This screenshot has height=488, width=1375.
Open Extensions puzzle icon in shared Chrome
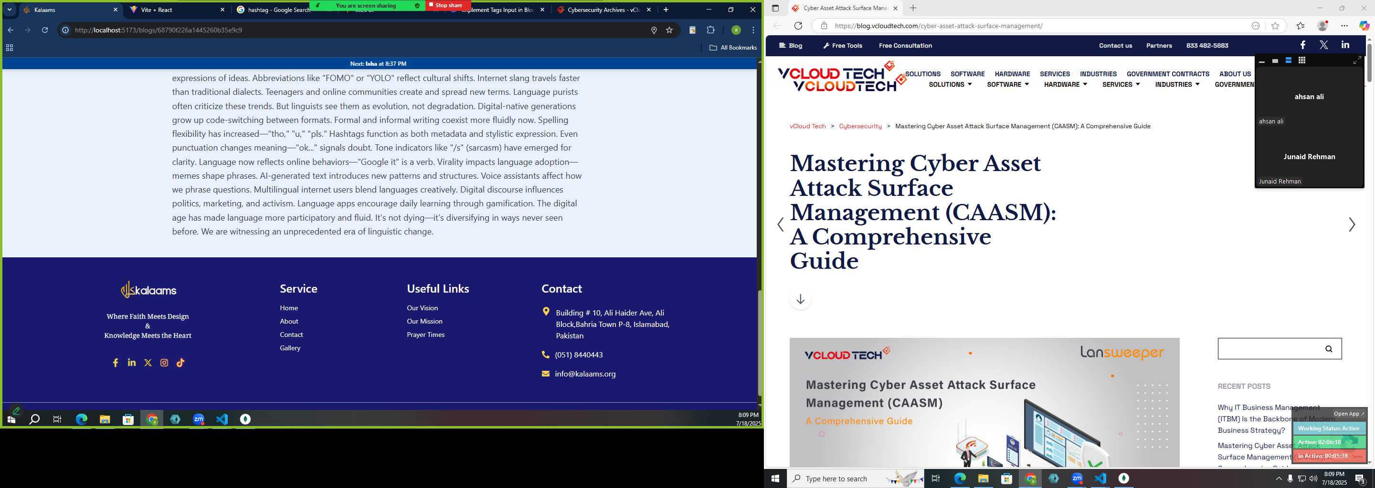pos(710,30)
